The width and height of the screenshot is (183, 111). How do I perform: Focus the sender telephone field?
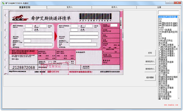[x=38, y=45]
